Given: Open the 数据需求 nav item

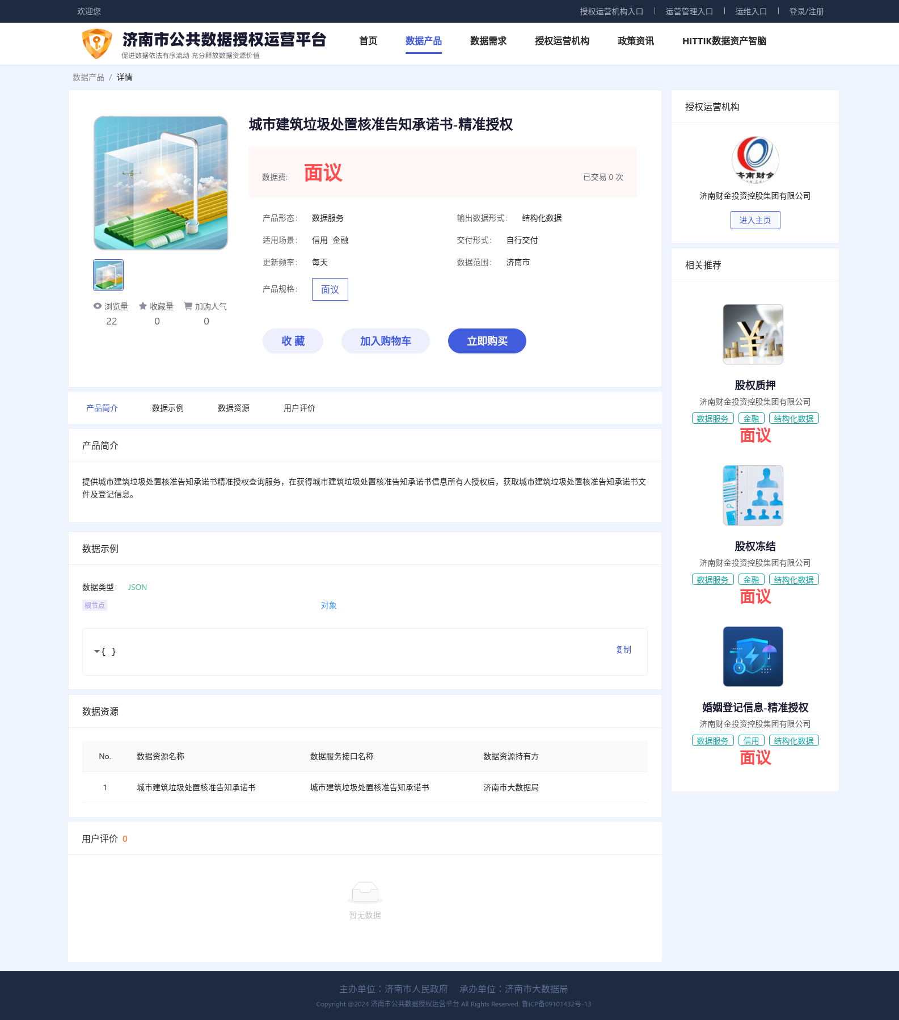Looking at the screenshot, I should [x=488, y=41].
